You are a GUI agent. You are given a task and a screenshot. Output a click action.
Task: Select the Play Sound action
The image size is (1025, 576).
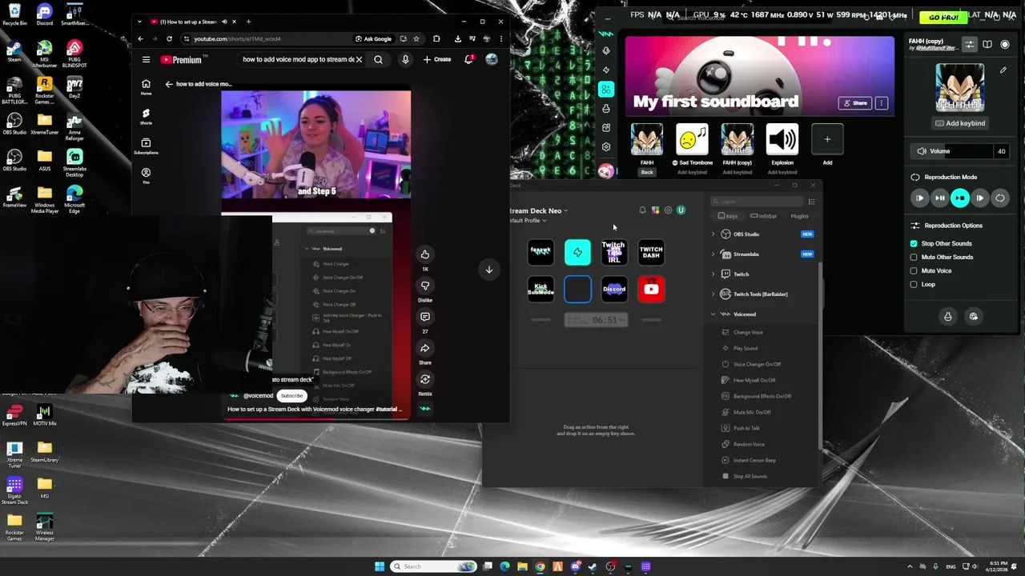click(745, 348)
